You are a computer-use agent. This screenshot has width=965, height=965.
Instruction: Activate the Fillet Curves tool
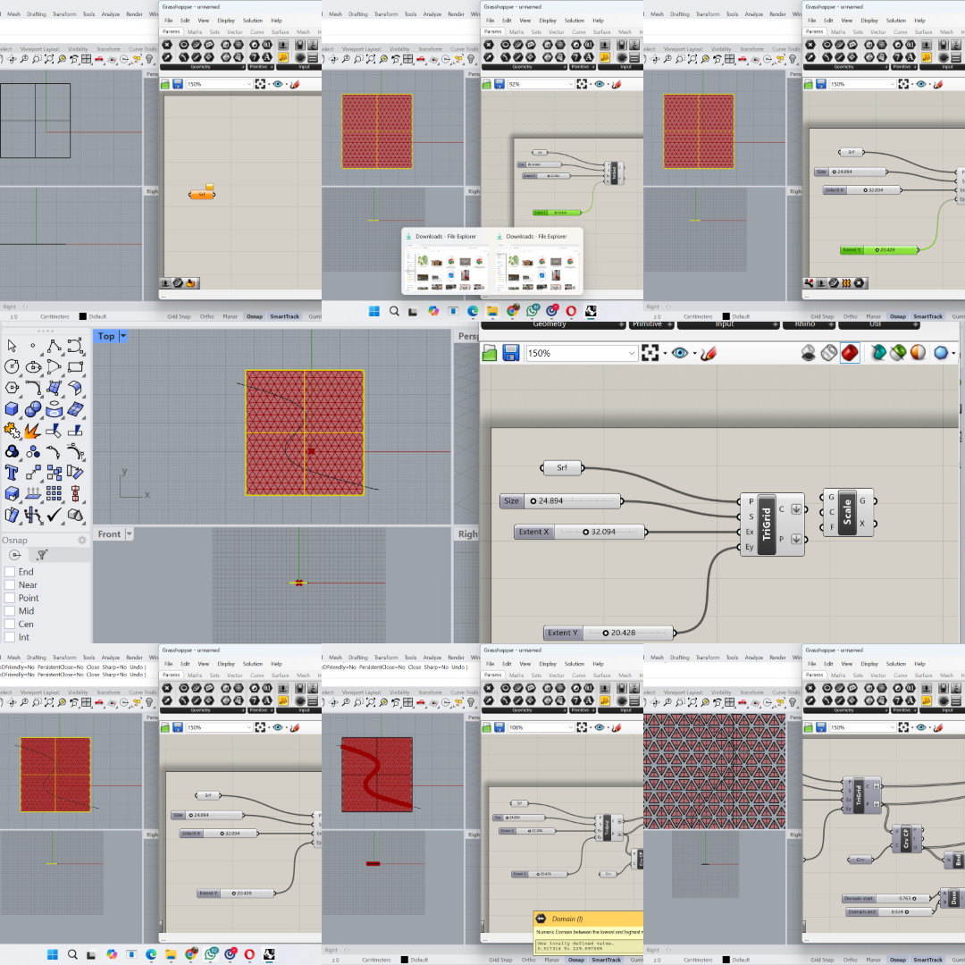click(x=33, y=388)
